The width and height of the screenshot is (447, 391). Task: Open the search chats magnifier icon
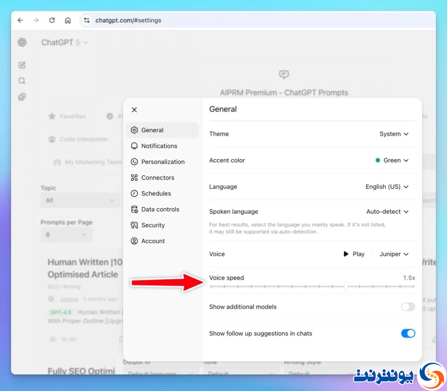point(22,81)
